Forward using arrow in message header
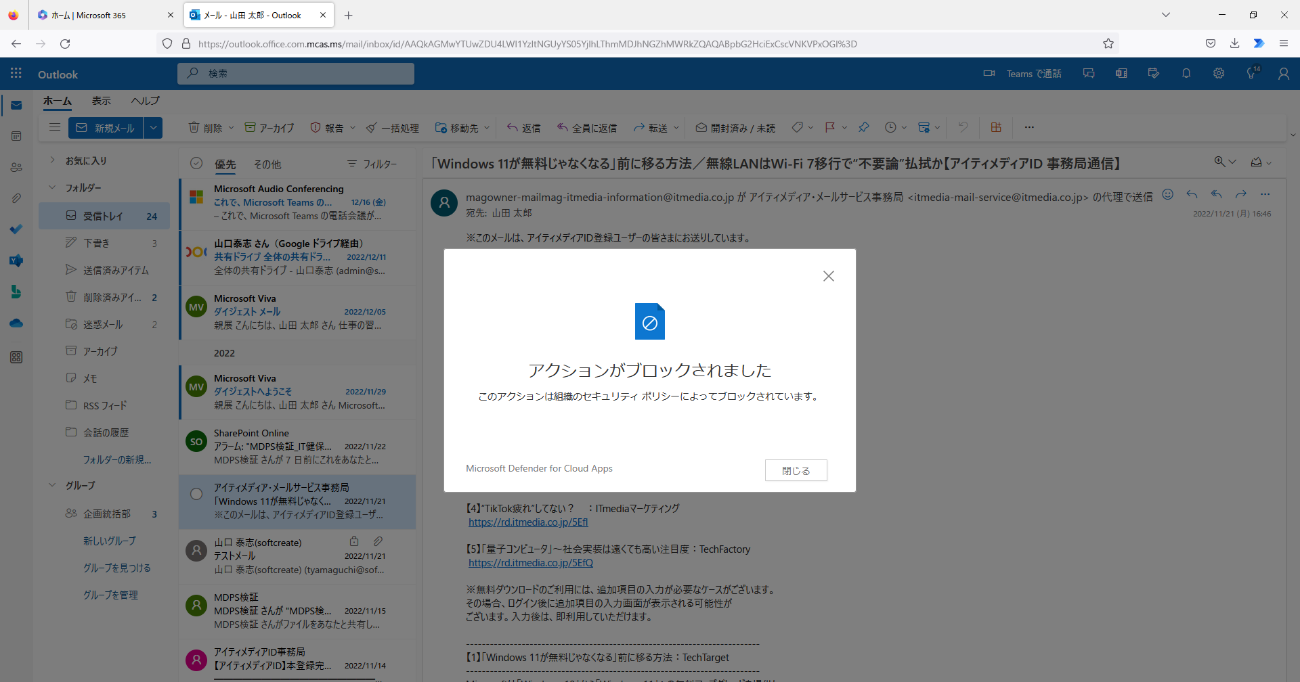This screenshot has height=682, width=1300. click(x=1240, y=194)
